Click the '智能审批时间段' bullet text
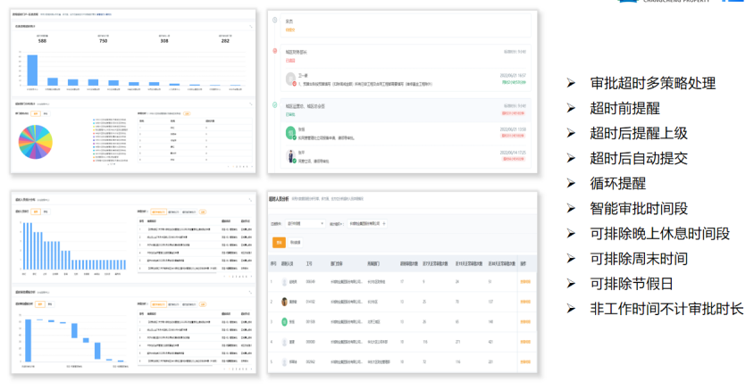754x390 pixels. click(639, 209)
